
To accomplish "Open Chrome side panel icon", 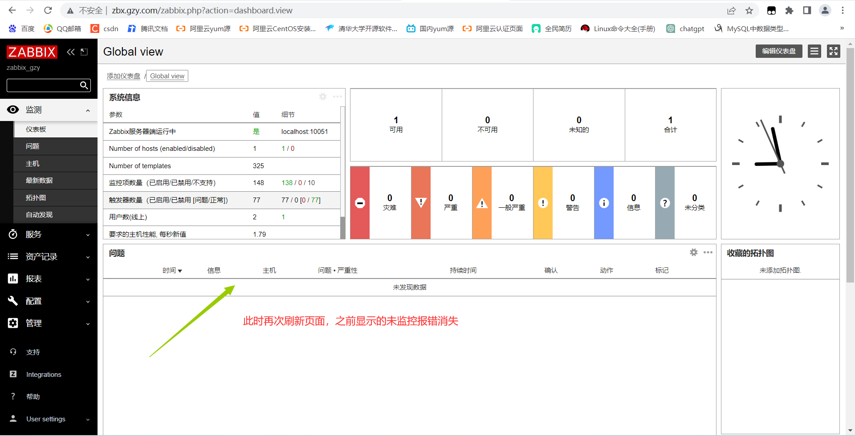I will [x=807, y=10].
